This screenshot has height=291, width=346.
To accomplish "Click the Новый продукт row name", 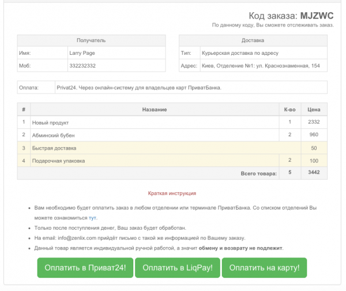I will pos(50,122).
